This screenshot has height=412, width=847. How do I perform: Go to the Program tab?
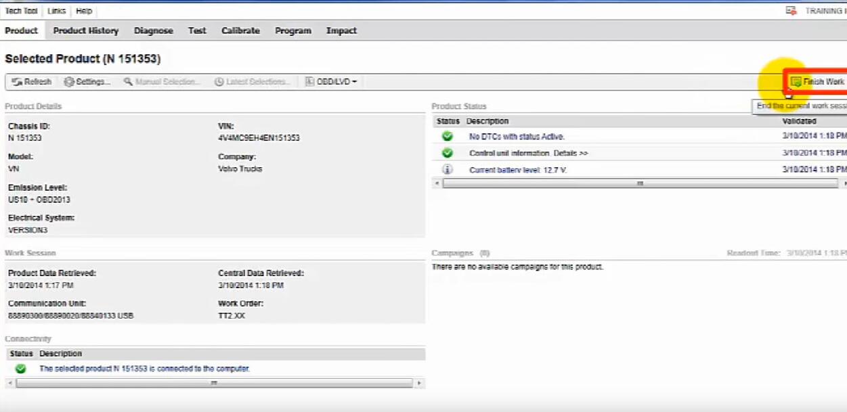point(293,30)
